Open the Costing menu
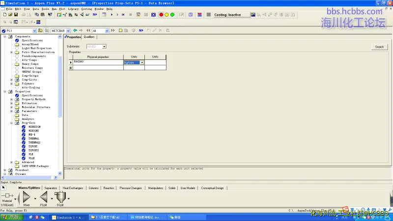The height and width of the screenshot is (221, 393). pos(86,9)
